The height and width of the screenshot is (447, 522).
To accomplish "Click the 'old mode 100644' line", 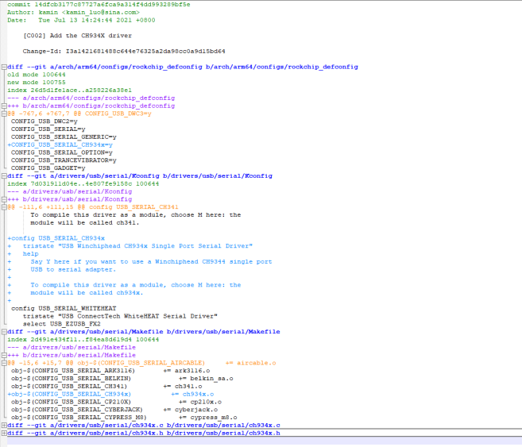I will pos(37,75).
